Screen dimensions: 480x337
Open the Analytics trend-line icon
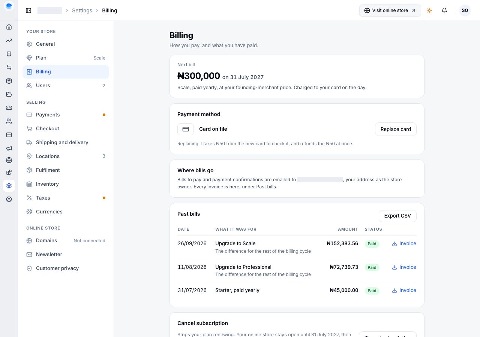(9, 40)
